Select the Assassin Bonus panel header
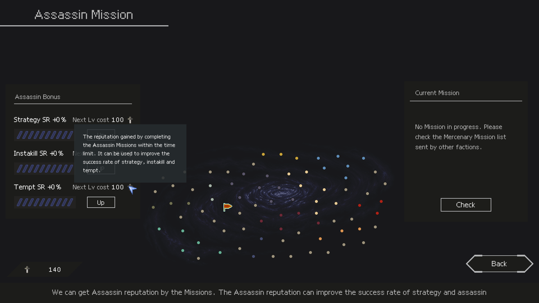539x303 pixels. (38, 97)
